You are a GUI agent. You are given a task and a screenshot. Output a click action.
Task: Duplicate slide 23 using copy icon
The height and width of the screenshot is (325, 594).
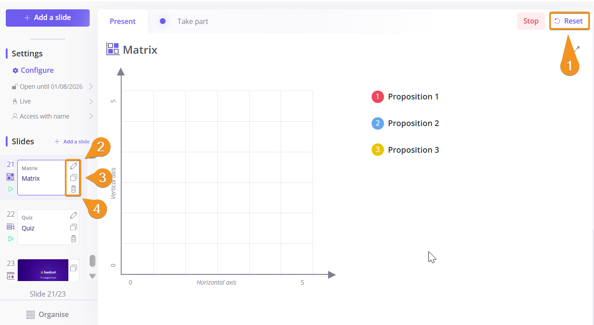74,268
